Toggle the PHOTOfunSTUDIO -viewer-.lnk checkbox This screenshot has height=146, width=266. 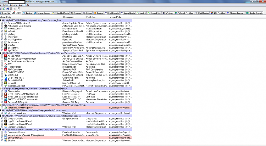tap(2, 99)
